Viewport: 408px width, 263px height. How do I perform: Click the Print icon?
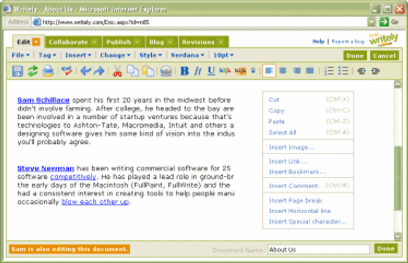[48, 71]
